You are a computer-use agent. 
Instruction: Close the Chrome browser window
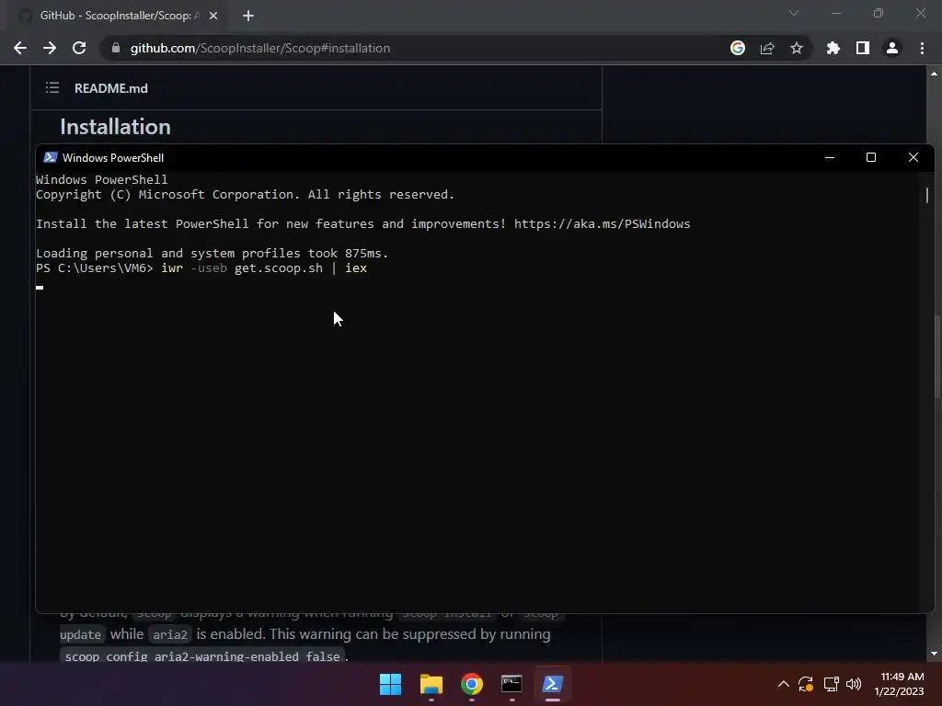tap(920, 13)
